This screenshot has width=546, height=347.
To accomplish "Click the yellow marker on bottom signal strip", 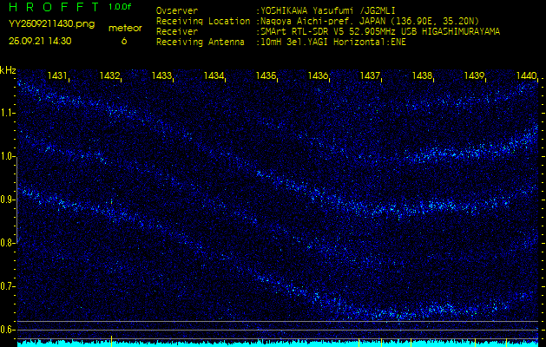I will pos(111,340).
